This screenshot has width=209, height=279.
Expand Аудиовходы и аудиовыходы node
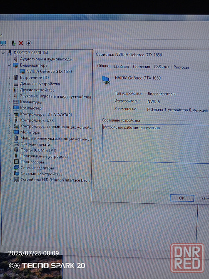tap(9, 59)
